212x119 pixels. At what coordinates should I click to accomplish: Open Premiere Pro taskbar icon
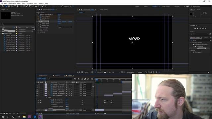click(x=29, y=117)
